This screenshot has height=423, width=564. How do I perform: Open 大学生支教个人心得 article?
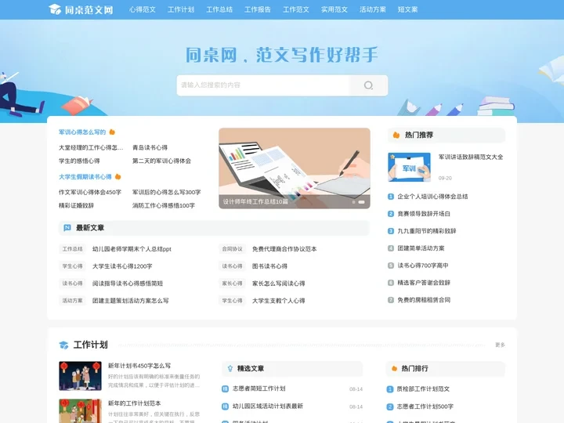[279, 301]
